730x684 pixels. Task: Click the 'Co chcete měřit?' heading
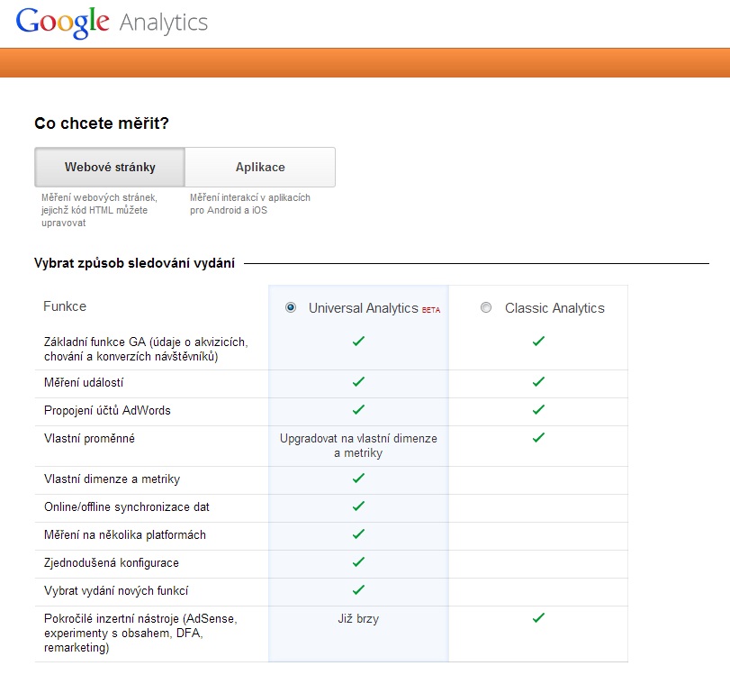click(x=101, y=123)
